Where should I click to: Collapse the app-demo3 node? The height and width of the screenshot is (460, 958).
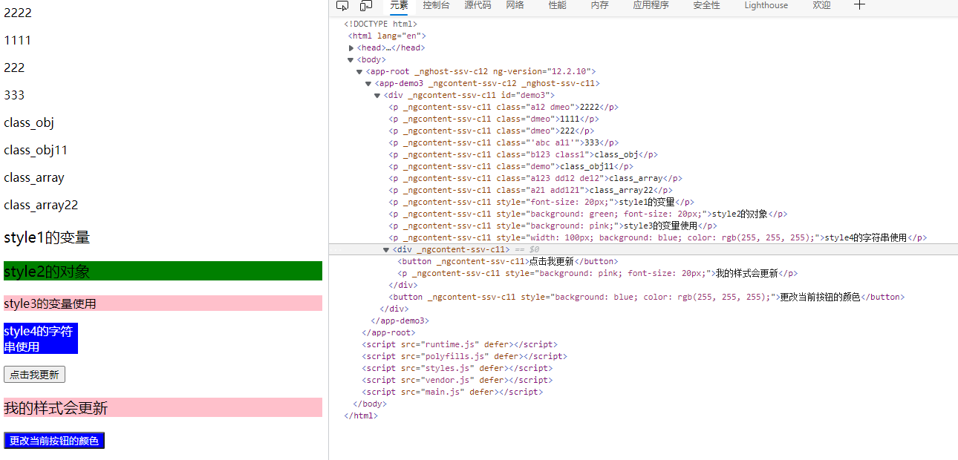click(369, 83)
